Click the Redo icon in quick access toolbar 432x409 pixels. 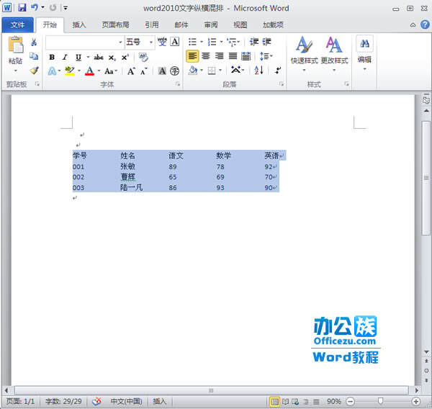(x=53, y=7)
